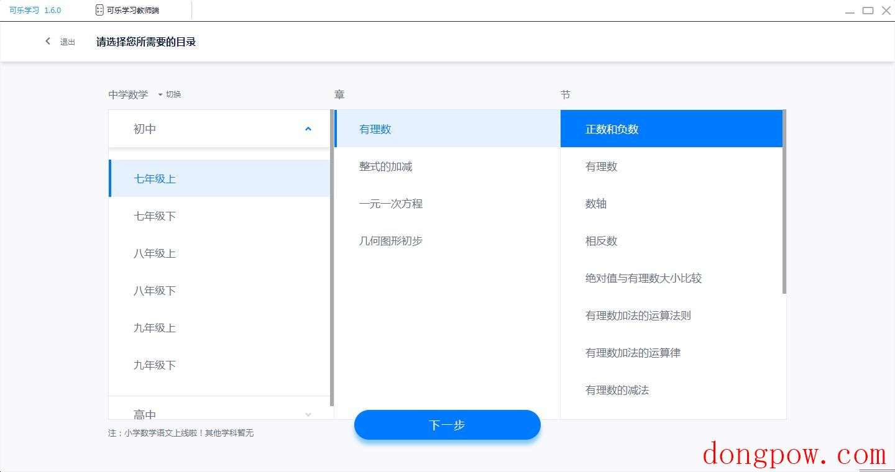Select section 相反数

[x=671, y=241]
